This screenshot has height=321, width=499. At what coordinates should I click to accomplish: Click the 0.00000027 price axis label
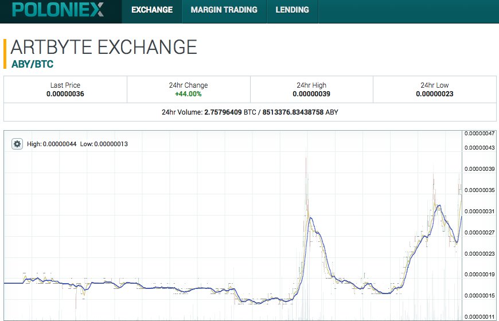[x=479, y=233]
